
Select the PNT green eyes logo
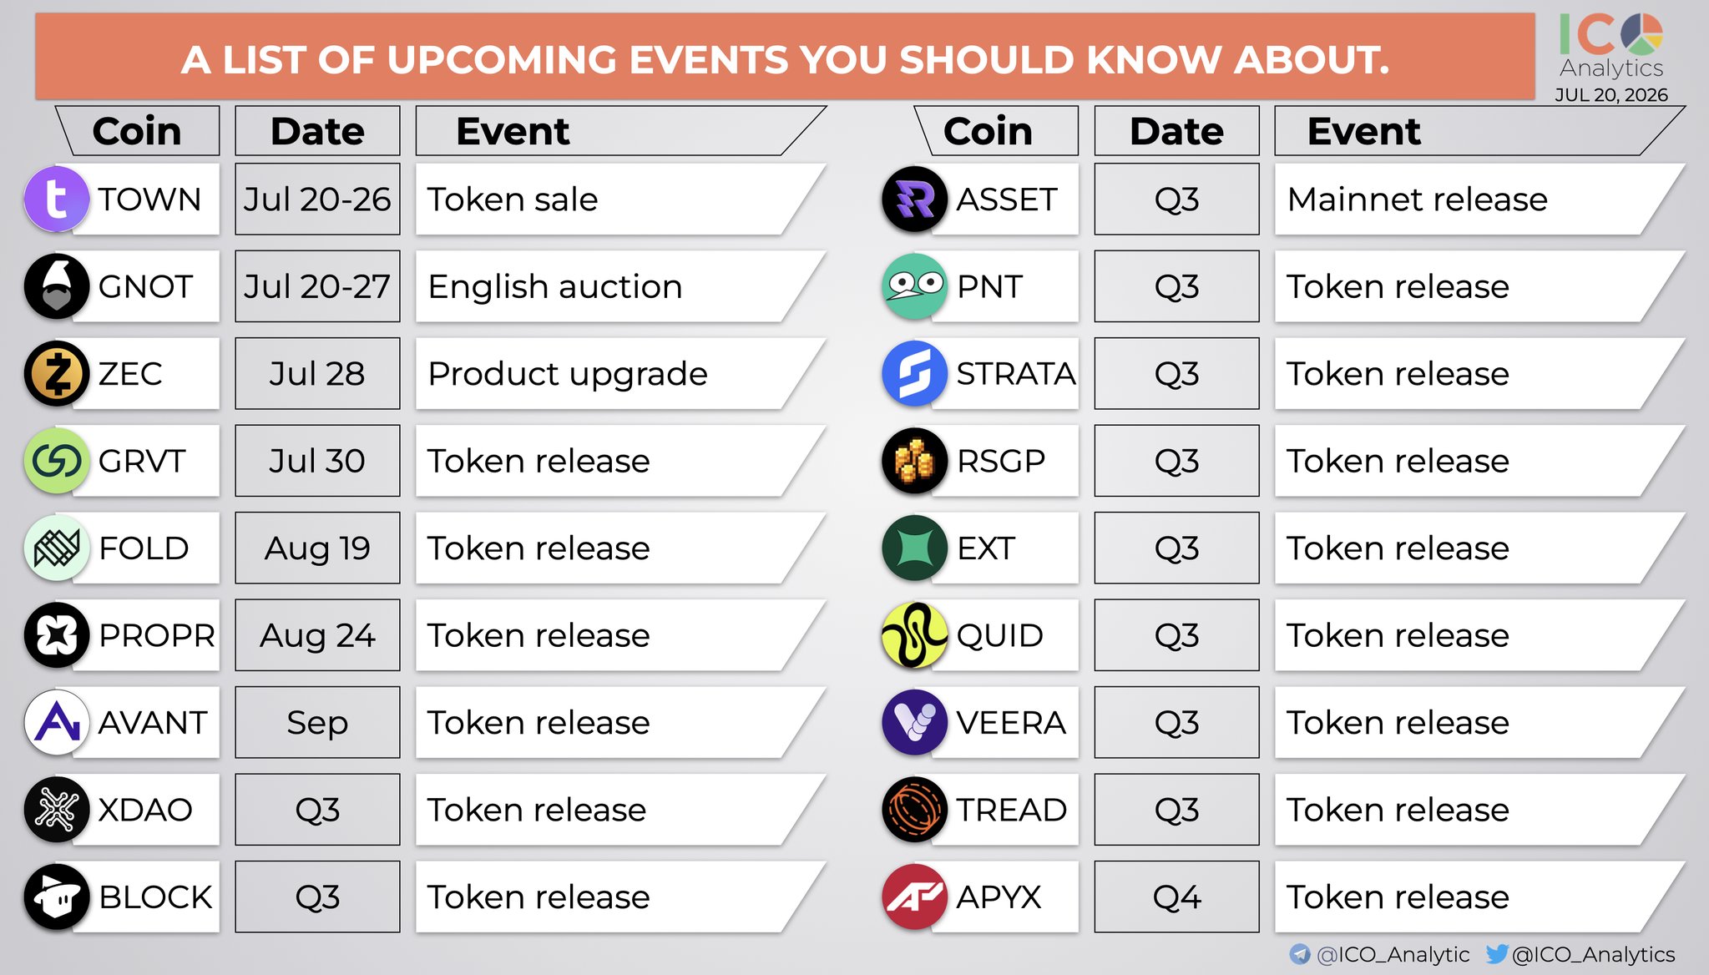click(x=915, y=286)
